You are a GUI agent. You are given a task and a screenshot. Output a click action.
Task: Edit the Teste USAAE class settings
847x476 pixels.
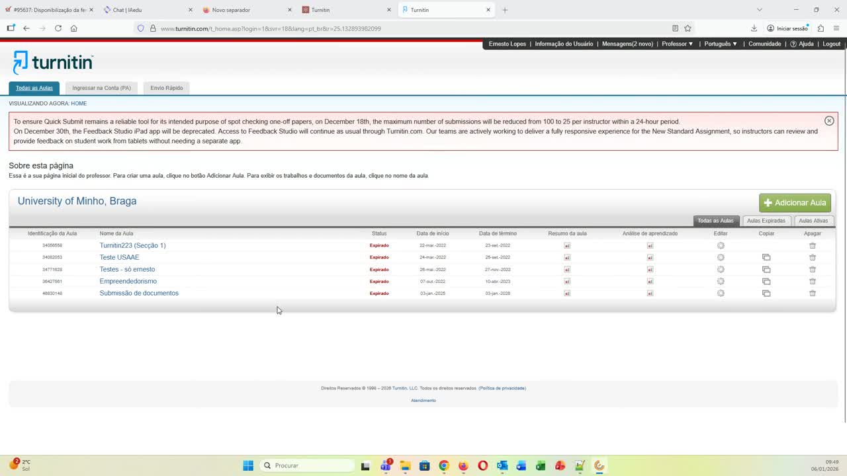(x=721, y=257)
